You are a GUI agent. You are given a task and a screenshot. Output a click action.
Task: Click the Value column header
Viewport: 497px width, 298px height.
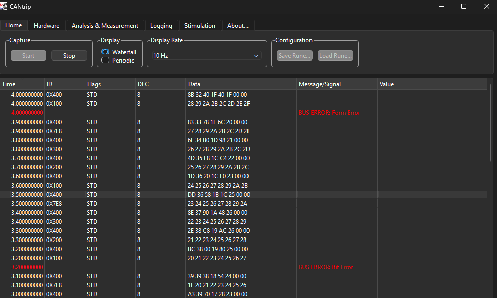[432, 84]
